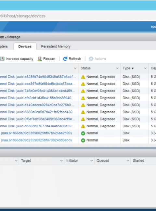Open the Status column dropdown chevron
This screenshot has width=156, height=211.
pos(117,68)
